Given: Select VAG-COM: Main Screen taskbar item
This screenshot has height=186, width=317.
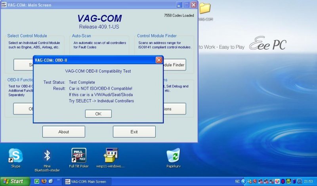Looking at the screenshot, I should (x=85, y=181).
